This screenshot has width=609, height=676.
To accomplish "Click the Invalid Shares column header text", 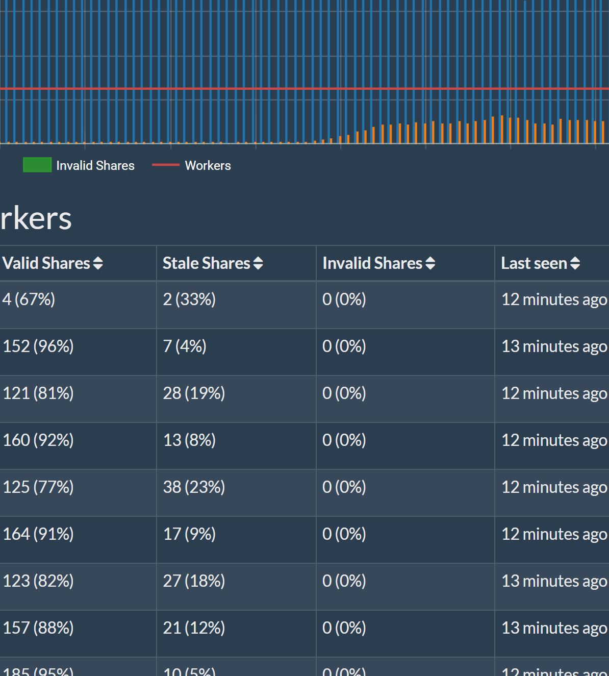I will pyautogui.click(x=373, y=263).
